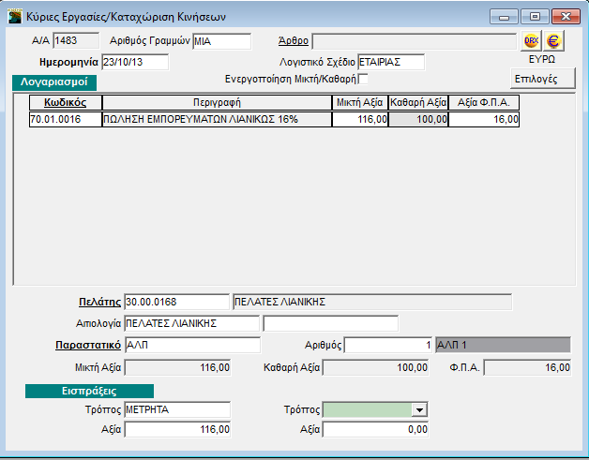Toggle the Ενεργοποίηση Μικτή/Καθαρή checkbox
Viewport: 589px width, 460px height.
363,80
